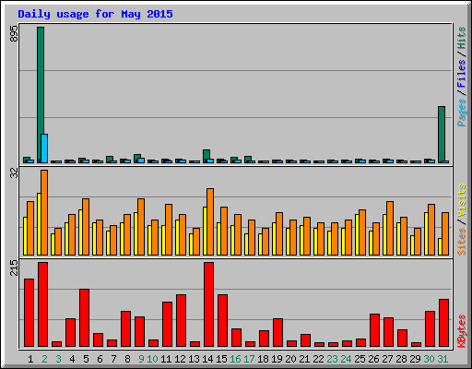This screenshot has height=369, width=472.
Task: Click green day label 30 on the x-axis
Action: coord(429,359)
